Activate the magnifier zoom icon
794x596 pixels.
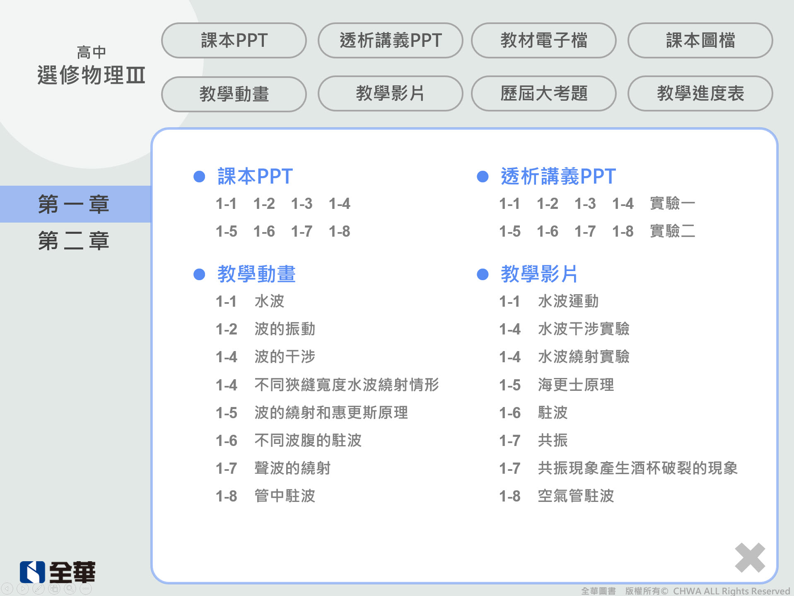[x=70, y=588]
